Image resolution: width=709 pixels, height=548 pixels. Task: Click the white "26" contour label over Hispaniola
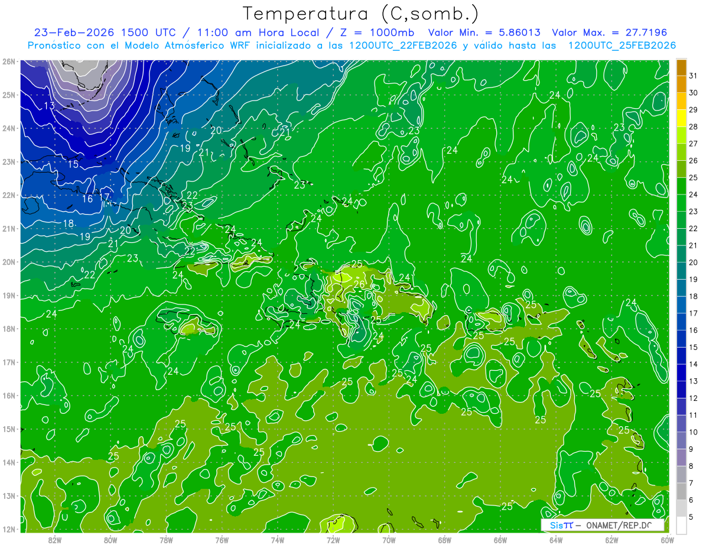pos(359,284)
